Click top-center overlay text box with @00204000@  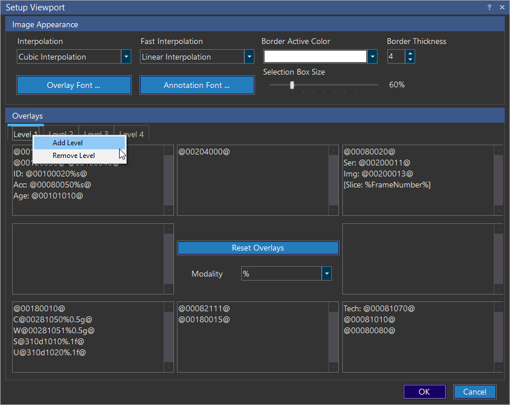click(x=253, y=179)
